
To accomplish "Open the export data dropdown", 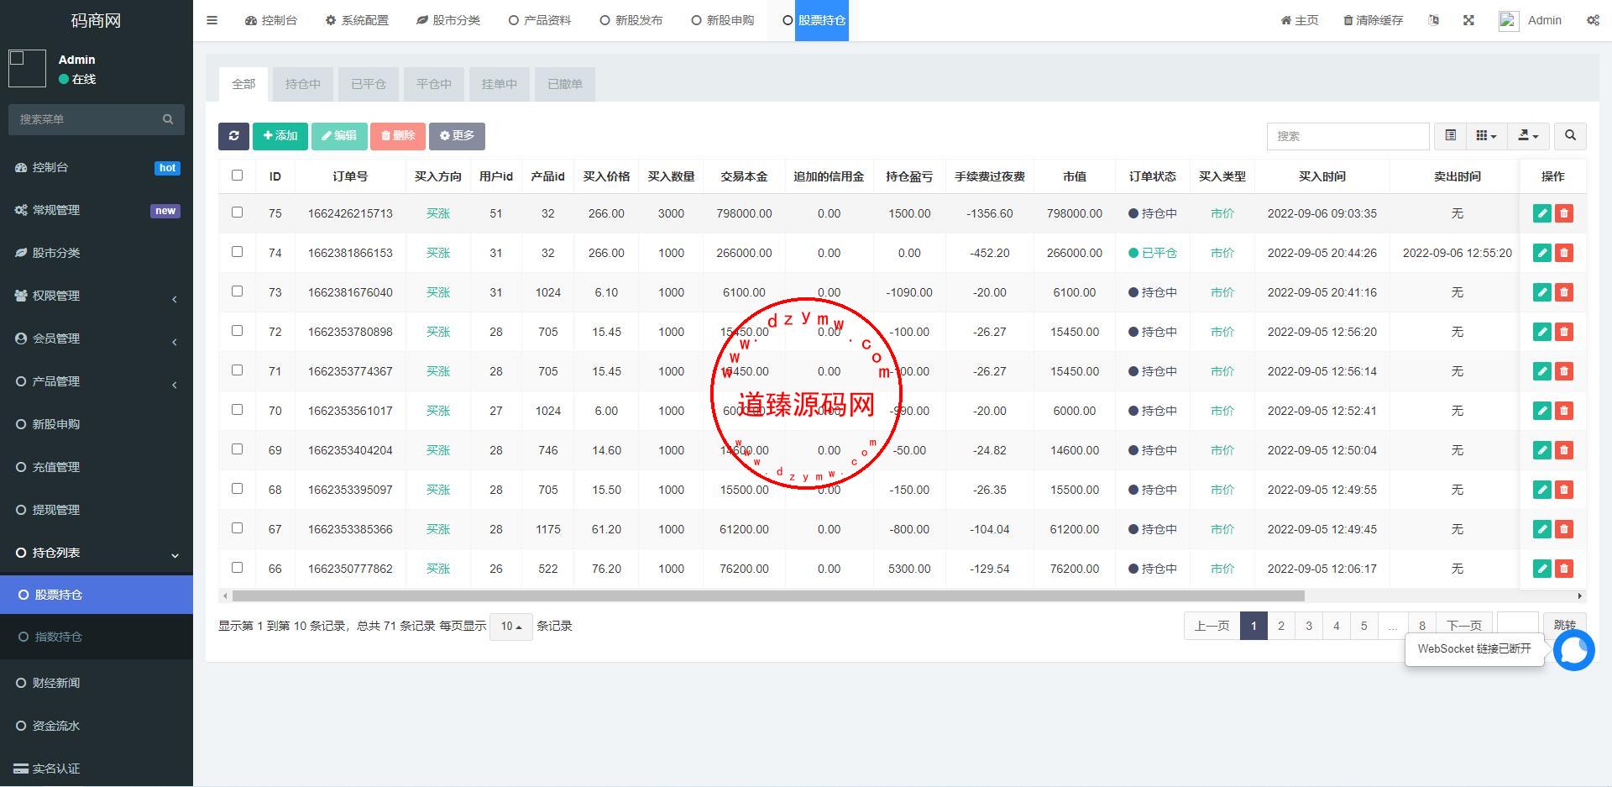I will 1528,135.
